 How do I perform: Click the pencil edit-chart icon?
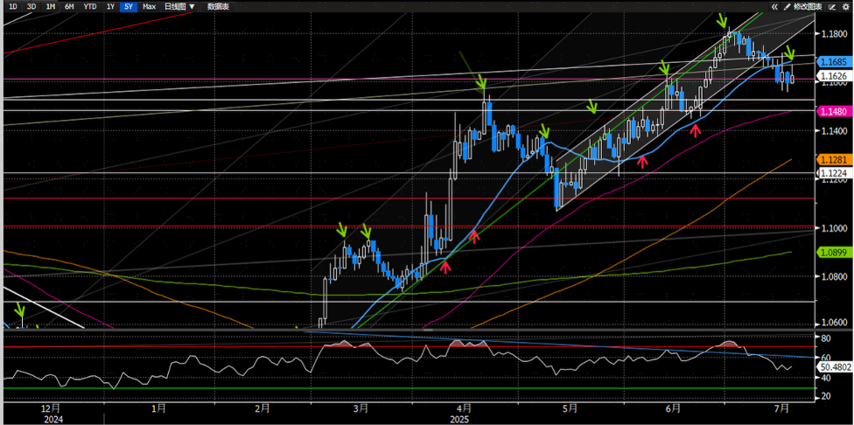pos(787,6)
